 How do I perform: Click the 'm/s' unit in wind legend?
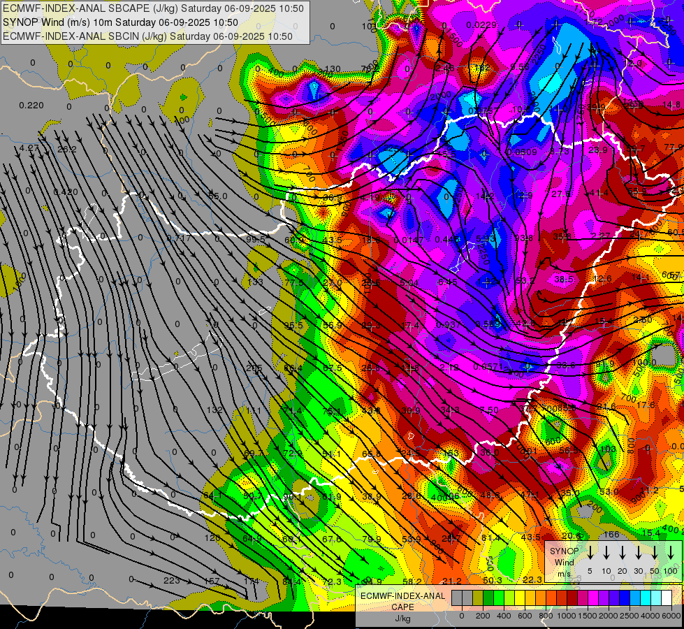tap(564, 574)
